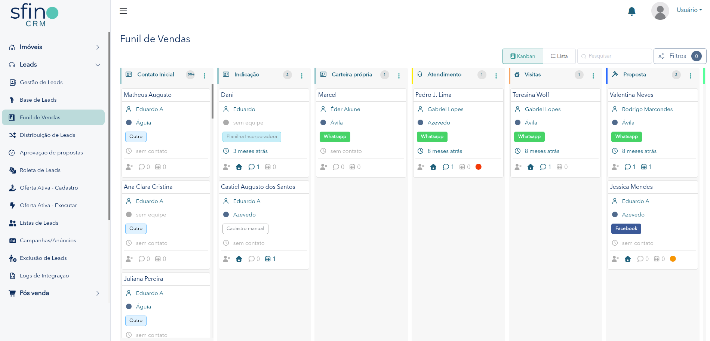Click the Pesquisar search field

click(615, 56)
